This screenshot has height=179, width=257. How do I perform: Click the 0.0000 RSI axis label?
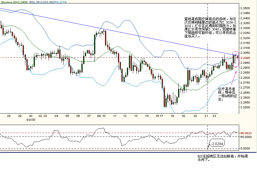246,148
